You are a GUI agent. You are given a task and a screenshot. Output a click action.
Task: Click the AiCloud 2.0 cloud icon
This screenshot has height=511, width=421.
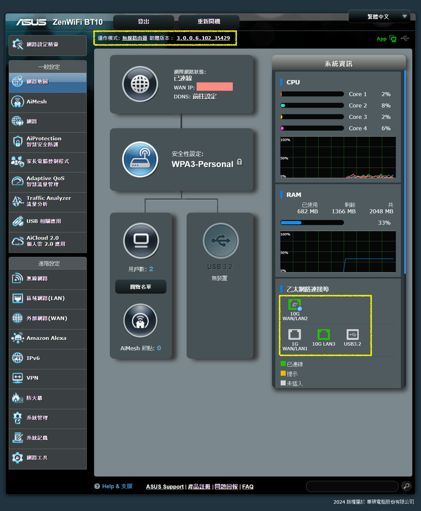pos(18,242)
